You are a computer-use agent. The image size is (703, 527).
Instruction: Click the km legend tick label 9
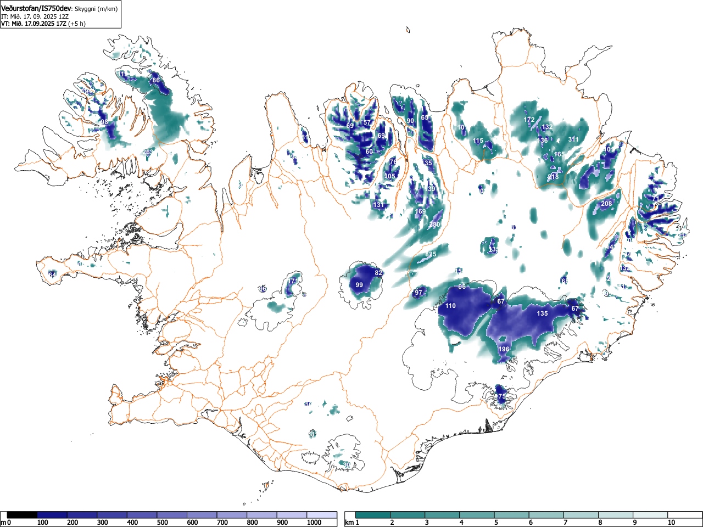coord(634,523)
